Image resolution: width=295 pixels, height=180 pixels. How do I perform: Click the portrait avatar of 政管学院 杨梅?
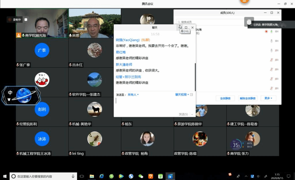click(147, 139)
